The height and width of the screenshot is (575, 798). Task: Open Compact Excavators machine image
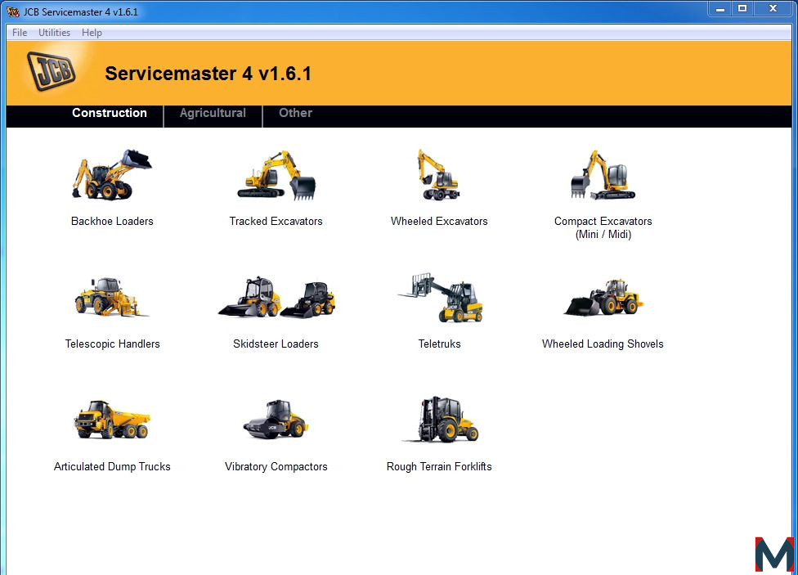point(603,175)
